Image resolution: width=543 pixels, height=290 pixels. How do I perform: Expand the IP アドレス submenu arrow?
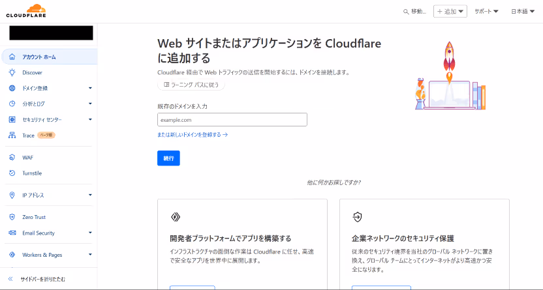pyautogui.click(x=90, y=195)
